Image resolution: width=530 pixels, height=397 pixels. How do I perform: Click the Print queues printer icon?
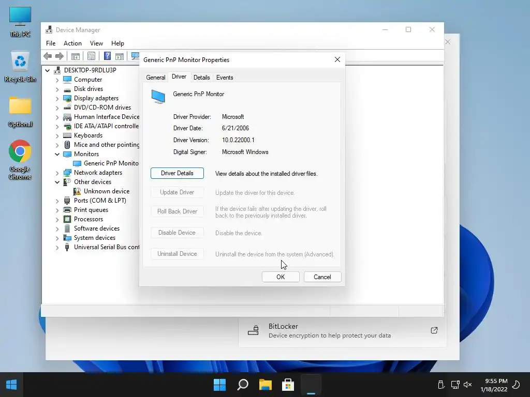coord(67,210)
